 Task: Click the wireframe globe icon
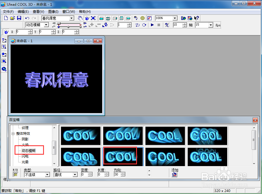[142, 18]
